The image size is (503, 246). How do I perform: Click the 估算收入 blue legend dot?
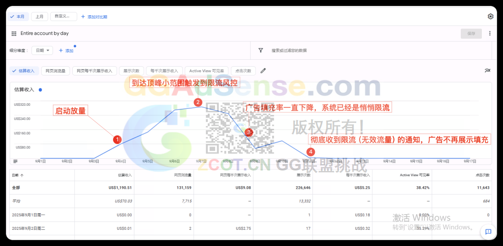[40, 90]
